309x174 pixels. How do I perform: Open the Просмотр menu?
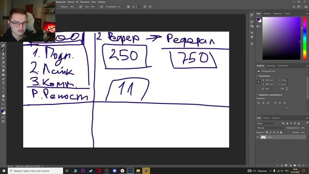click(x=85, y=2)
